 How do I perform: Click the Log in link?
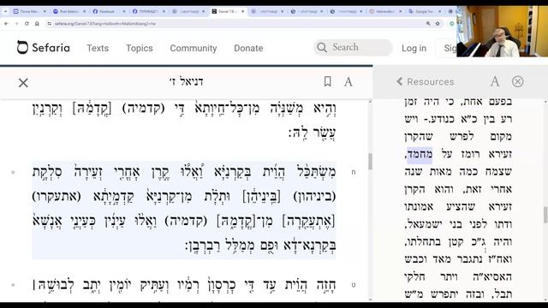tap(414, 48)
